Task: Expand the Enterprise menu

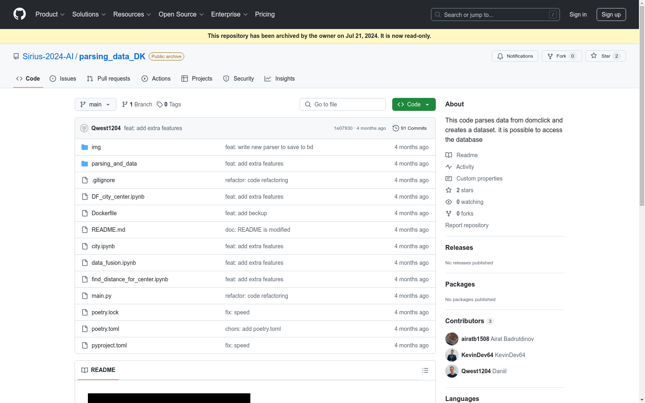Action: [229, 14]
